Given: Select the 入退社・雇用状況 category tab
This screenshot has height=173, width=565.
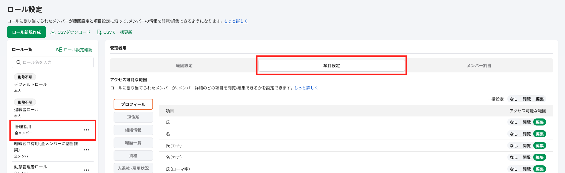Looking at the screenshot, I should pos(133,168).
